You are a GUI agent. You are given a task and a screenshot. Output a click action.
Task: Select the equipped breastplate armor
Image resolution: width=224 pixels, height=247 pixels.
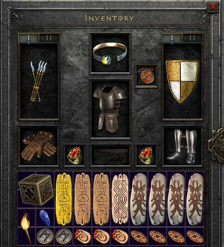click(110, 109)
